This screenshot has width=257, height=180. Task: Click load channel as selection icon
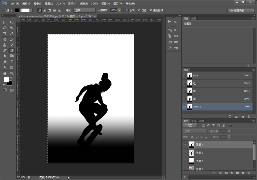(x=230, y=116)
